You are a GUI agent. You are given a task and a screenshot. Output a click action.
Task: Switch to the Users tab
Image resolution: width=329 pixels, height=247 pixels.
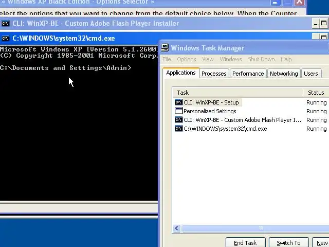tap(311, 74)
